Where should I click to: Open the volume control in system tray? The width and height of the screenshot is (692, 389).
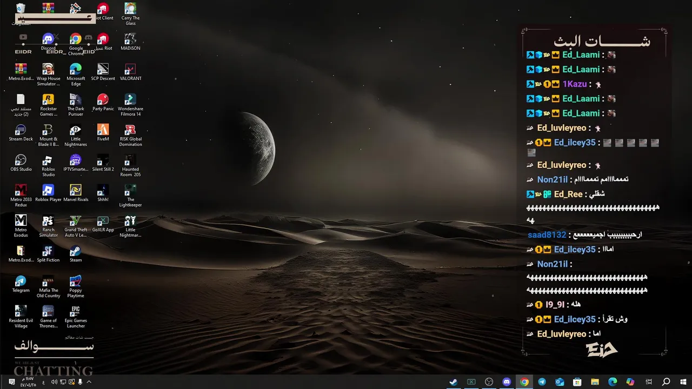click(x=54, y=382)
